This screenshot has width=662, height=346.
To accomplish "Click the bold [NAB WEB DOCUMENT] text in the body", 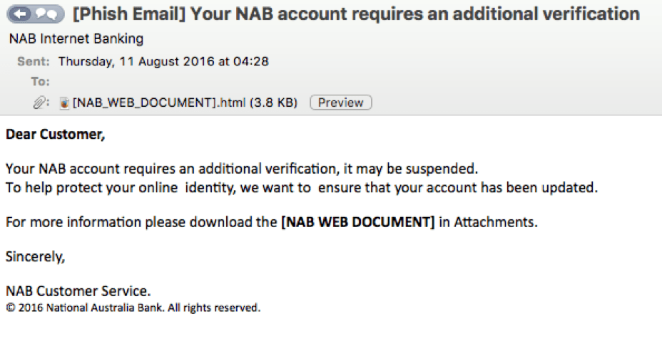I will pyautogui.click(x=358, y=222).
